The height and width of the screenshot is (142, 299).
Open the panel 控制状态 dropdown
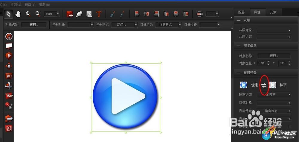tap(274, 94)
